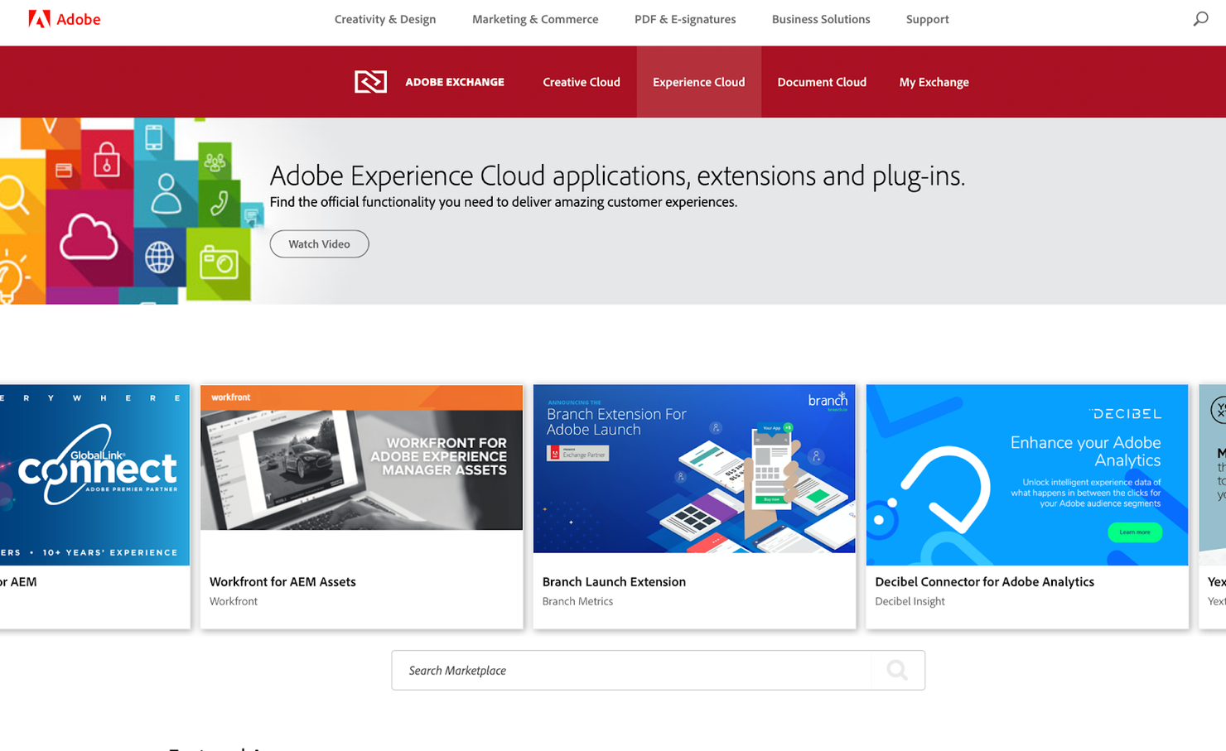
Task: Switch to the Creative Cloud tab
Action: 581,81
